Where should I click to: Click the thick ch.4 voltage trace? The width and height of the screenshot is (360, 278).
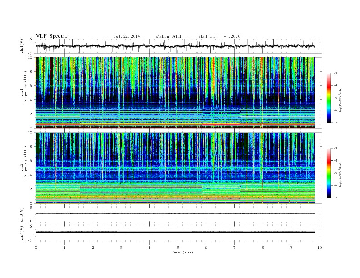[175, 233]
